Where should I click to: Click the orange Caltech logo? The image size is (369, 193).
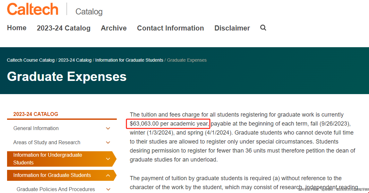pos(33,9)
